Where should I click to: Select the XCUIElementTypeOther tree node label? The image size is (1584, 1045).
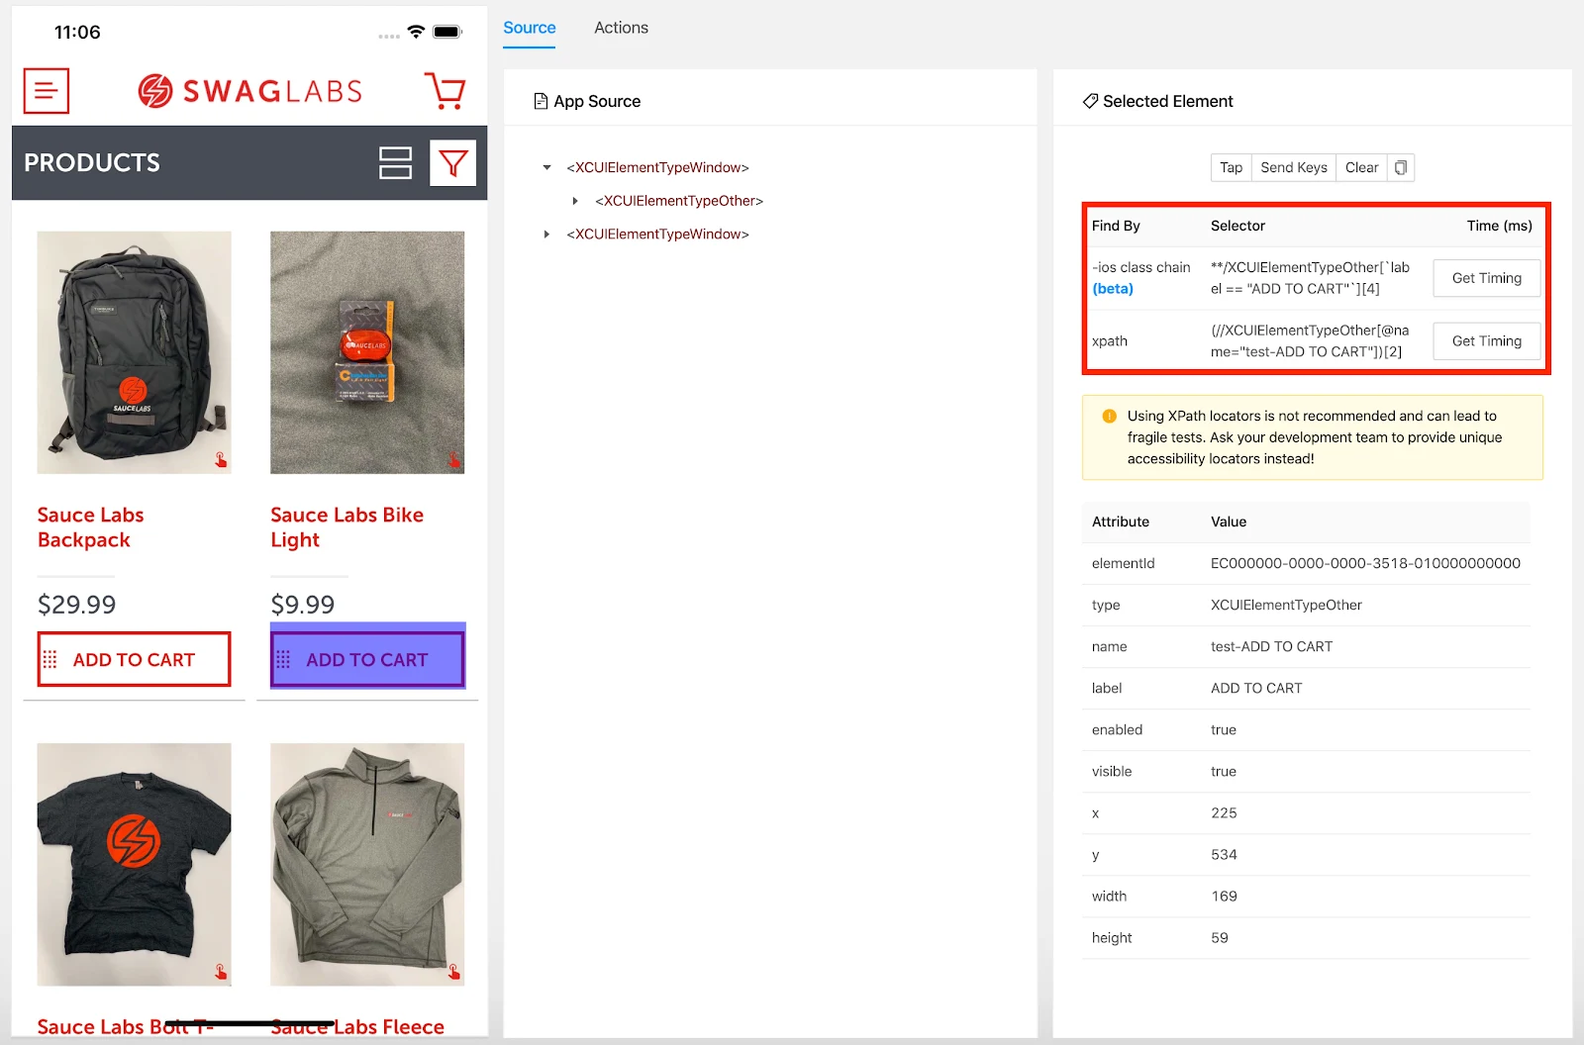point(679,201)
